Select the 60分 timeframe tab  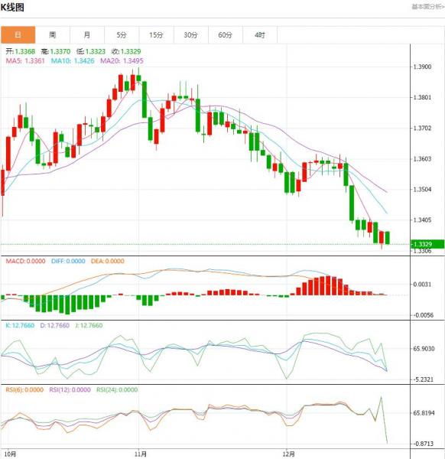(225, 35)
